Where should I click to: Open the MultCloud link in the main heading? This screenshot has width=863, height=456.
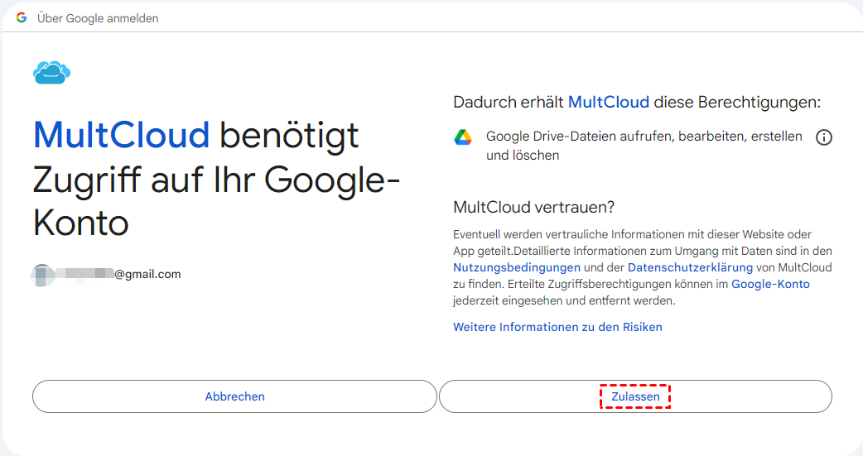tap(121, 136)
